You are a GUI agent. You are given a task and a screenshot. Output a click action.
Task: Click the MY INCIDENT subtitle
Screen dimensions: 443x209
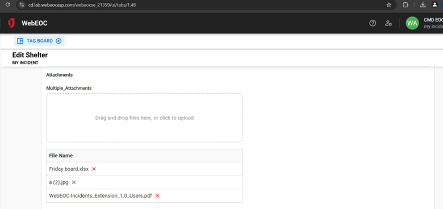(x=25, y=62)
